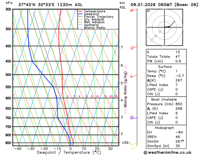Viewport: 201px width, 155px height.
Task: Click the '5' km altitude label
Action: (x=122, y=83)
